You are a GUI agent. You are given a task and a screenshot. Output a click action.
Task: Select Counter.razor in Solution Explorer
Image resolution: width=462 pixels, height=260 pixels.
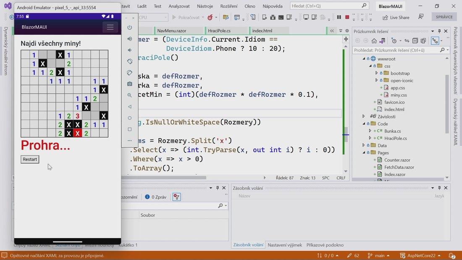point(397,160)
